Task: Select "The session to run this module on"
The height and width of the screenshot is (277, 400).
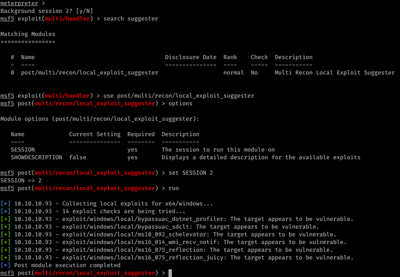Action: point(218,149)
